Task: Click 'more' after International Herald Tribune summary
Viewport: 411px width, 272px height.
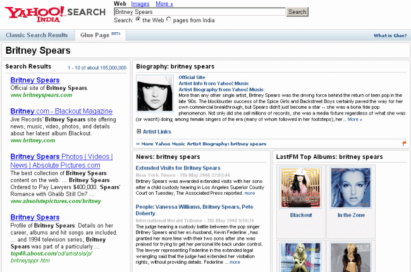Action: point(235,262)
